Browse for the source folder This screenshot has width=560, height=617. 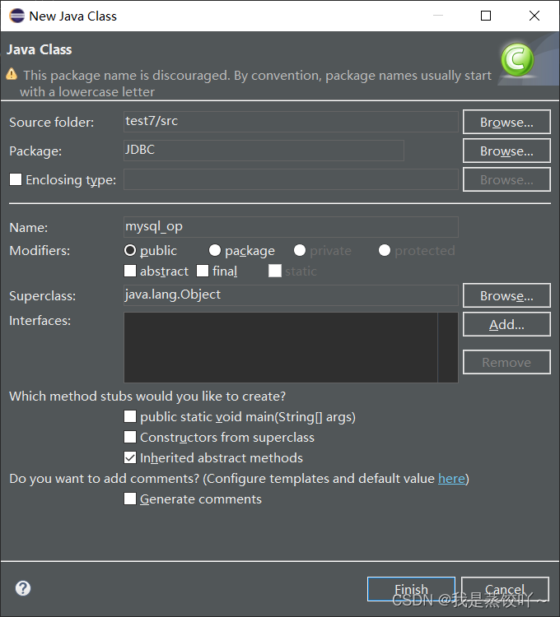tap(506, 122)
